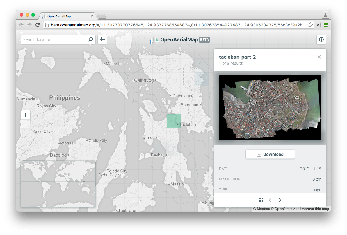Click the Cebu City map label

(108, 175)
